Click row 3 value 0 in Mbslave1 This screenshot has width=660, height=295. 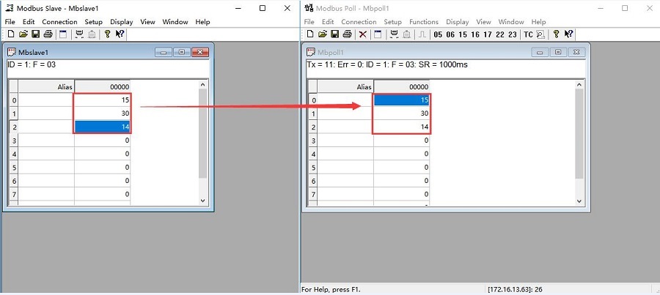click(x=102, y=141)
